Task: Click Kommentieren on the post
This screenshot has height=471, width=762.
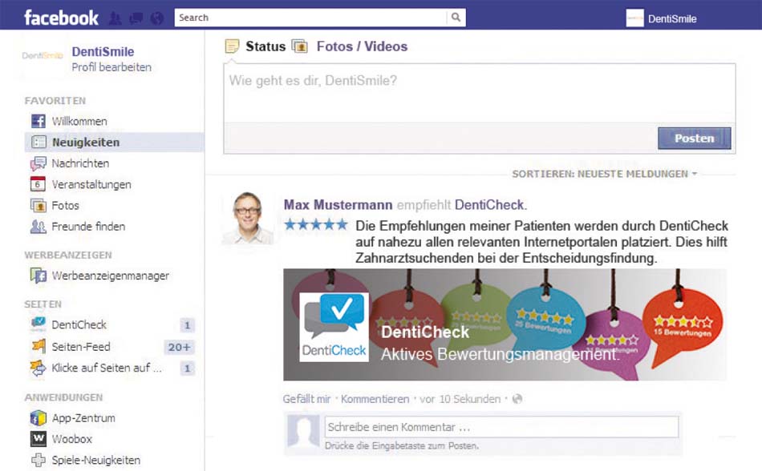Action: click(x=375, y=399)
